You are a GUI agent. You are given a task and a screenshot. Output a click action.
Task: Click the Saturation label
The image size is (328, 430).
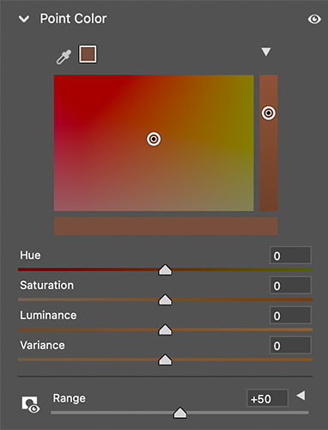pyautogui.click(x=46, y=286)
